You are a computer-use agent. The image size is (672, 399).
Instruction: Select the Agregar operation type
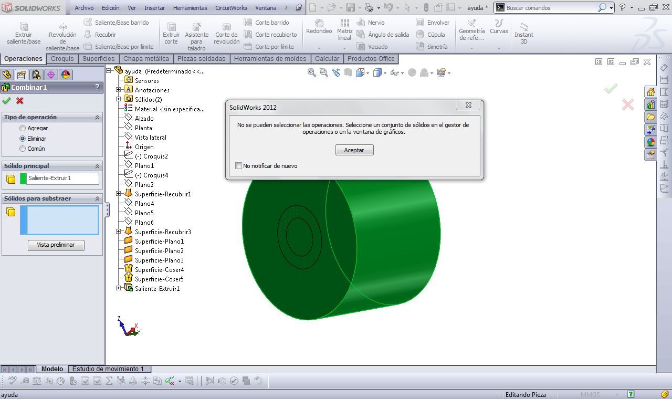tap(23, 128)
